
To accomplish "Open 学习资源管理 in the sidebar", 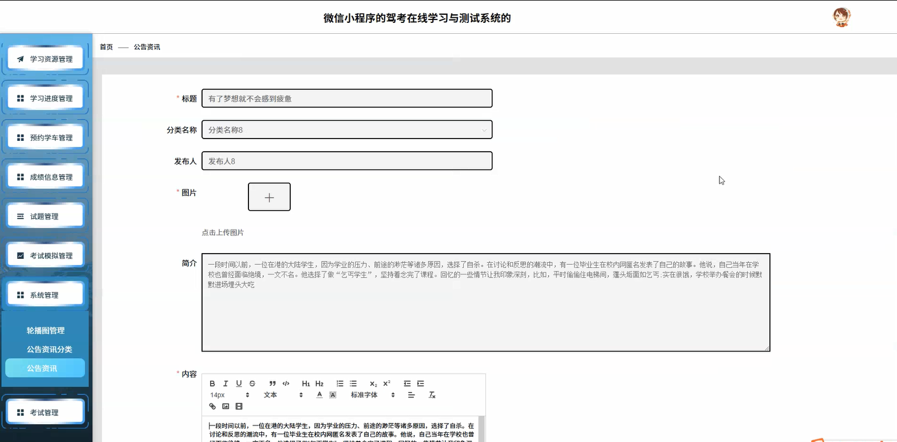I will pyautogui.click(x=45, y=59).
